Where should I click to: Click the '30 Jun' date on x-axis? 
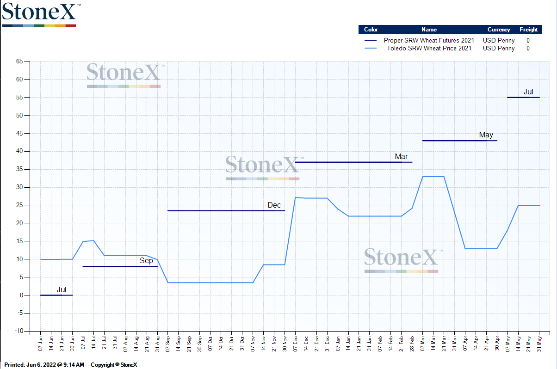tap(73, 344)
